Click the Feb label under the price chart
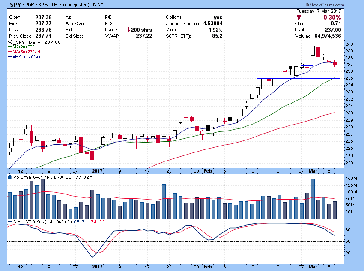364x271 pixels. pos(208,171)
